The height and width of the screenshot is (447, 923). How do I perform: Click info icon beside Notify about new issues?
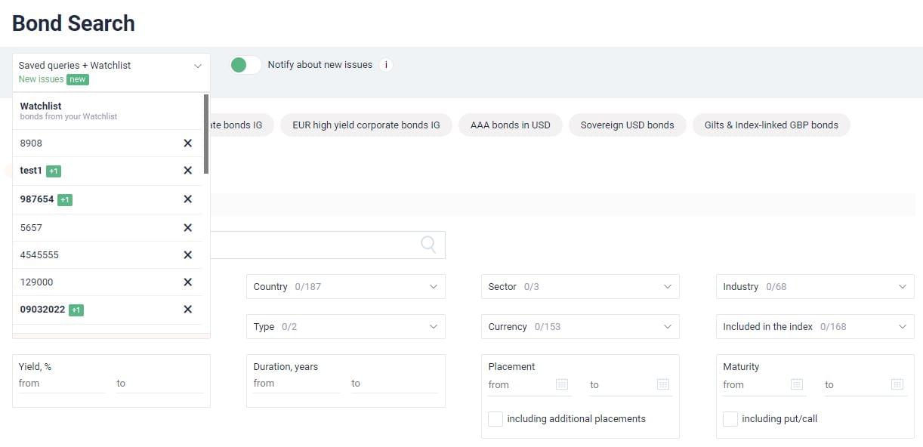tap(386, 65)
